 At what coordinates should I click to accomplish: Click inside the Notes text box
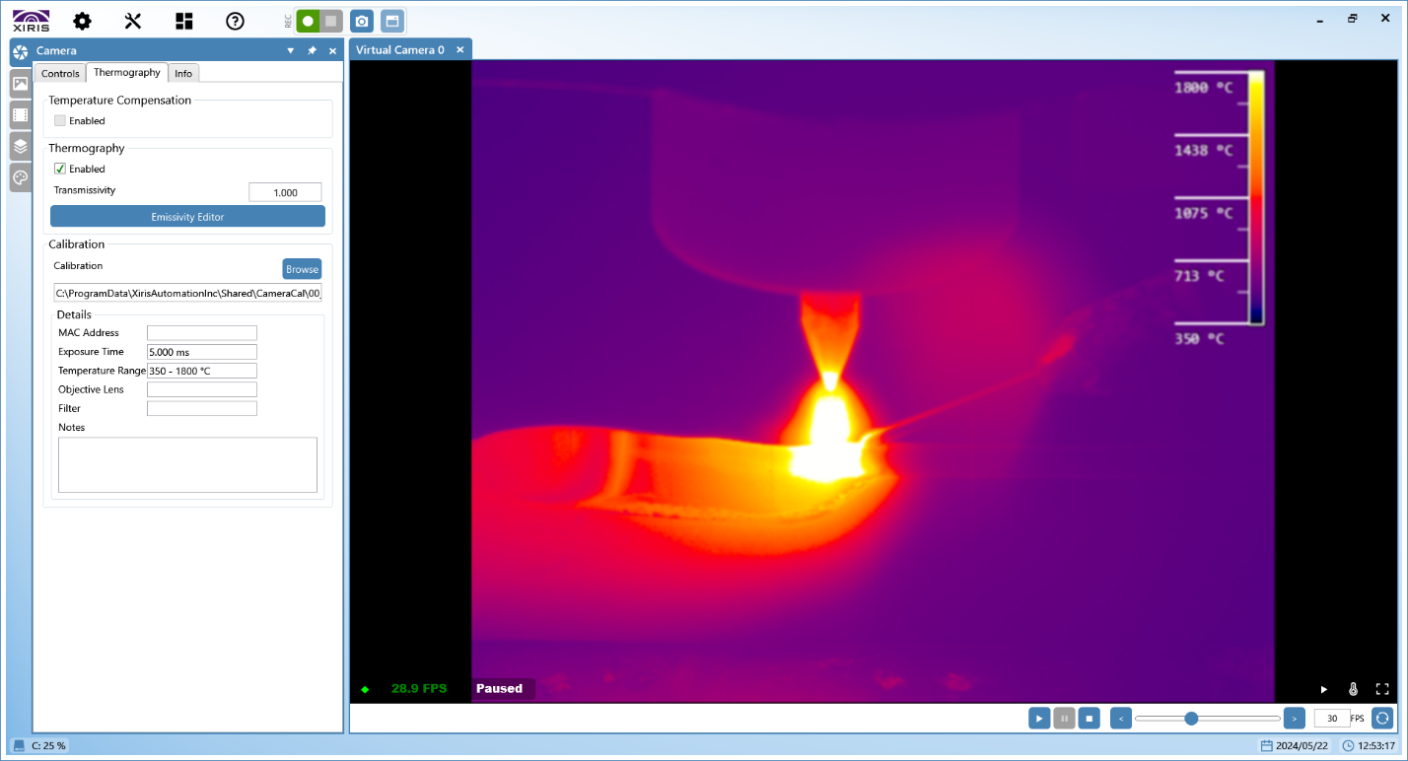(x=187, y=464)
